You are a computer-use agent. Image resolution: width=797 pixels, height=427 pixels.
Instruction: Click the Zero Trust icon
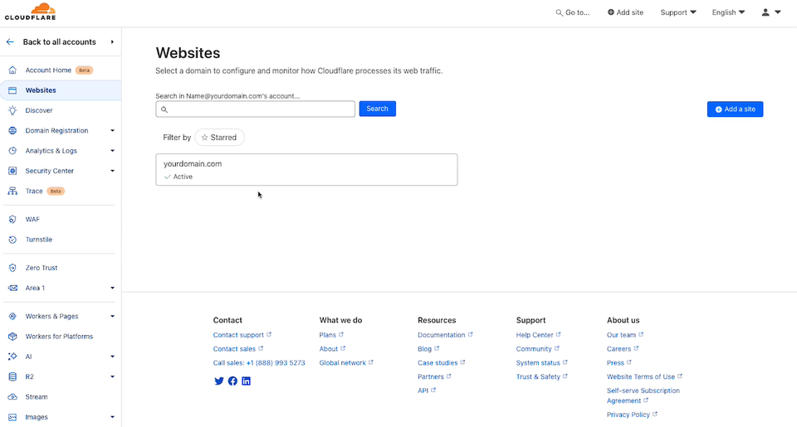(12, 268)
